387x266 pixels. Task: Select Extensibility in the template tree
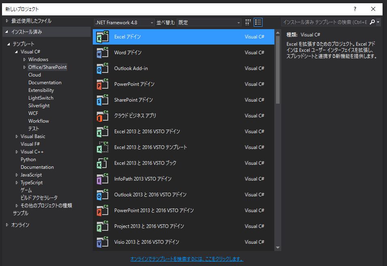(x=41, y=90)
